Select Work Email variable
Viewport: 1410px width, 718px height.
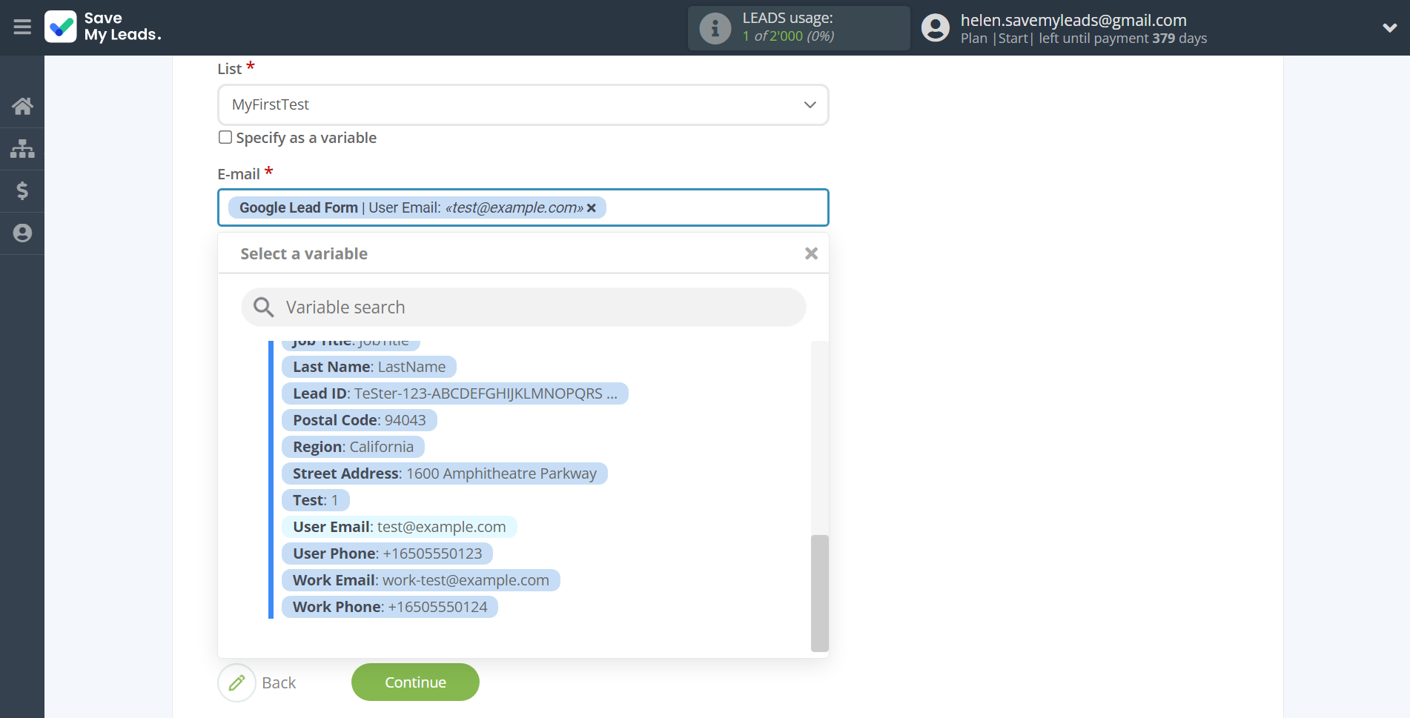(x=420, y=580)
